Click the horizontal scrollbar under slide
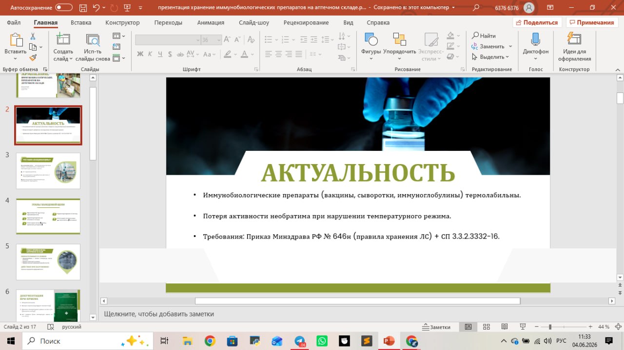Screen dimensions: 624x350 (x=357, y=301)
